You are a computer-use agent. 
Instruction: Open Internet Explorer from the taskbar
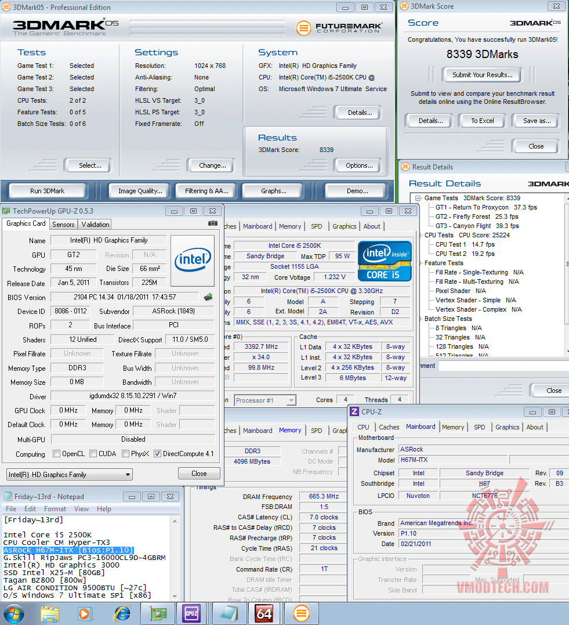click(122, 614)
